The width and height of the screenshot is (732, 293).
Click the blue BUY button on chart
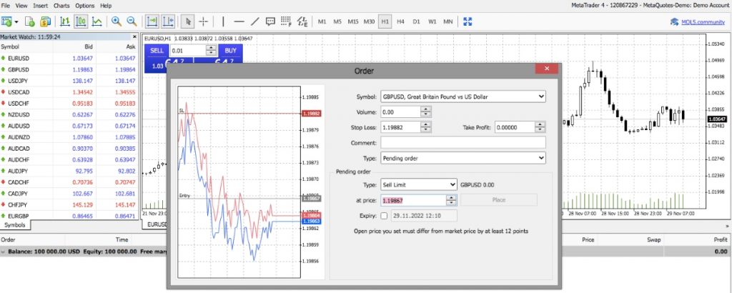click(231, 51)
